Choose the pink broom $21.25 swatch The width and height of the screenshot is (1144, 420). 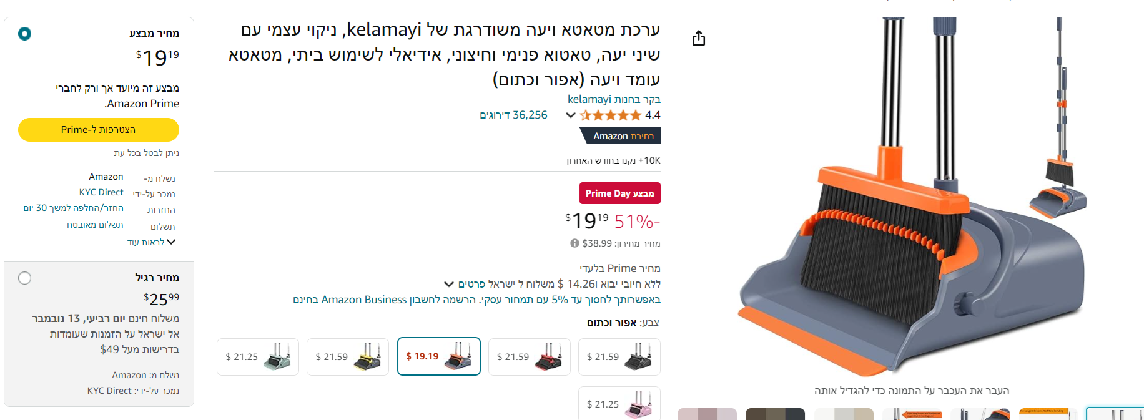coord(619,403)
